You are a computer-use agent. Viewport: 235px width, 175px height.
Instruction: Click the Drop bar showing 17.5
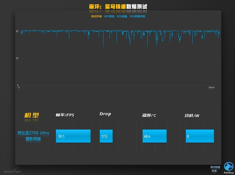pyautogui.click(x=106, y=136)
